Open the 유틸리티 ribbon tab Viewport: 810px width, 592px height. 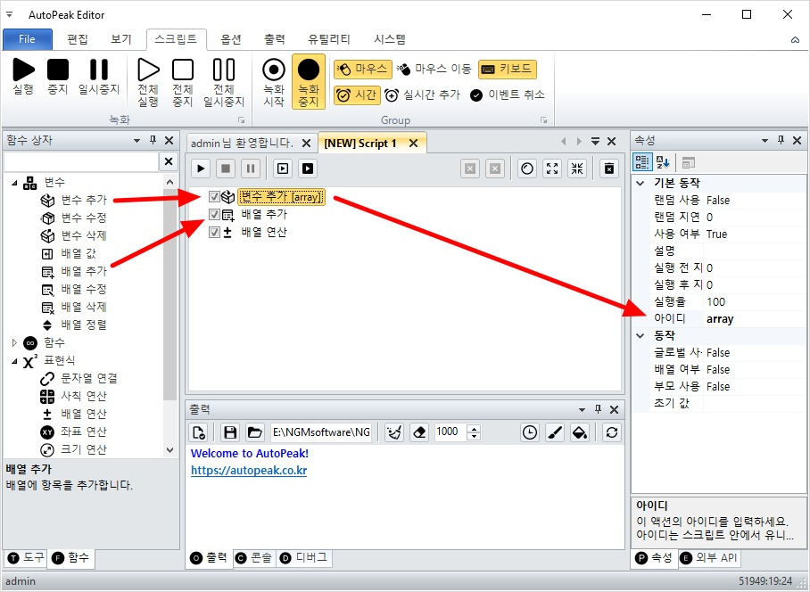(329, 39)
